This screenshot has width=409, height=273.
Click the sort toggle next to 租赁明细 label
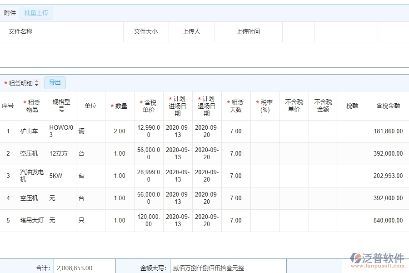click(x=36, y=82)
